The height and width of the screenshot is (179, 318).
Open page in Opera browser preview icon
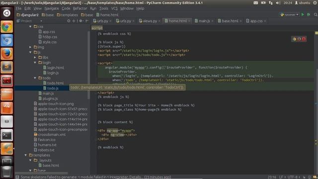[x=304, y=39]
